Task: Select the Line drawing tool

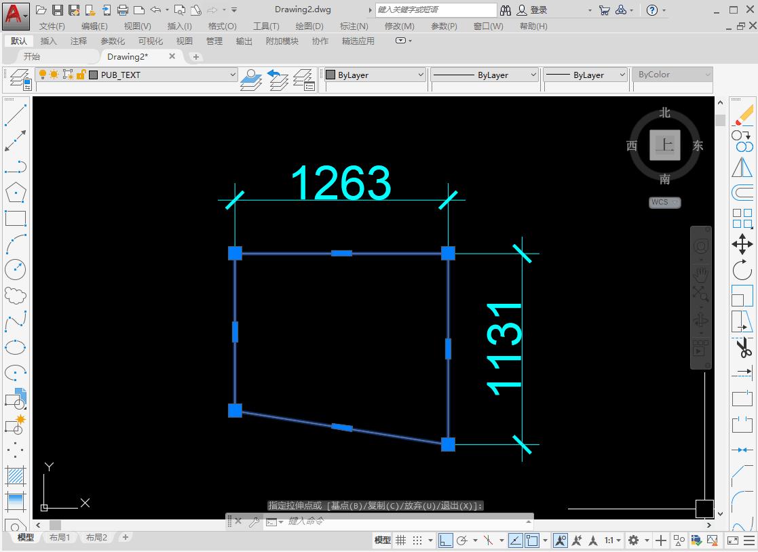Action: pyautogui.click(x=16, y=115)
